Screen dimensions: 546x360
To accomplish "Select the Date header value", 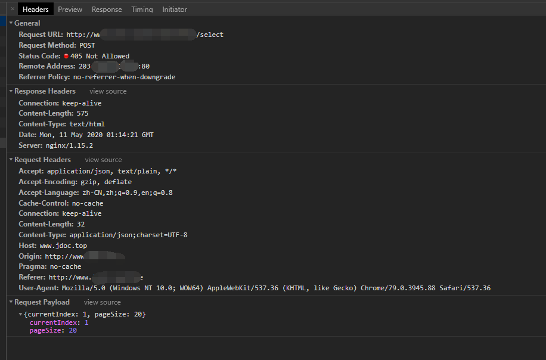I will click(x=97, y=135).
